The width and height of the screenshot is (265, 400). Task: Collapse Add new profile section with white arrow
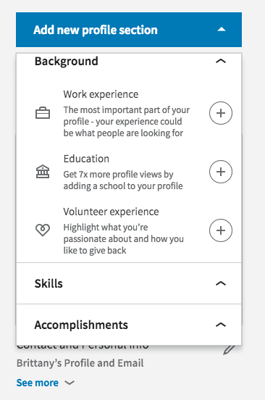(222, 29)
